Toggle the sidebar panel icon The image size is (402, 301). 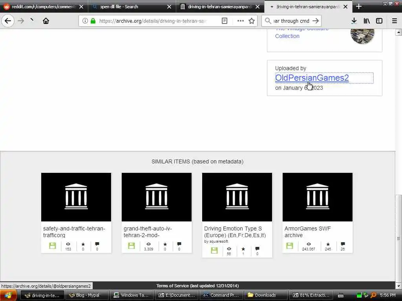pos(379,21)
